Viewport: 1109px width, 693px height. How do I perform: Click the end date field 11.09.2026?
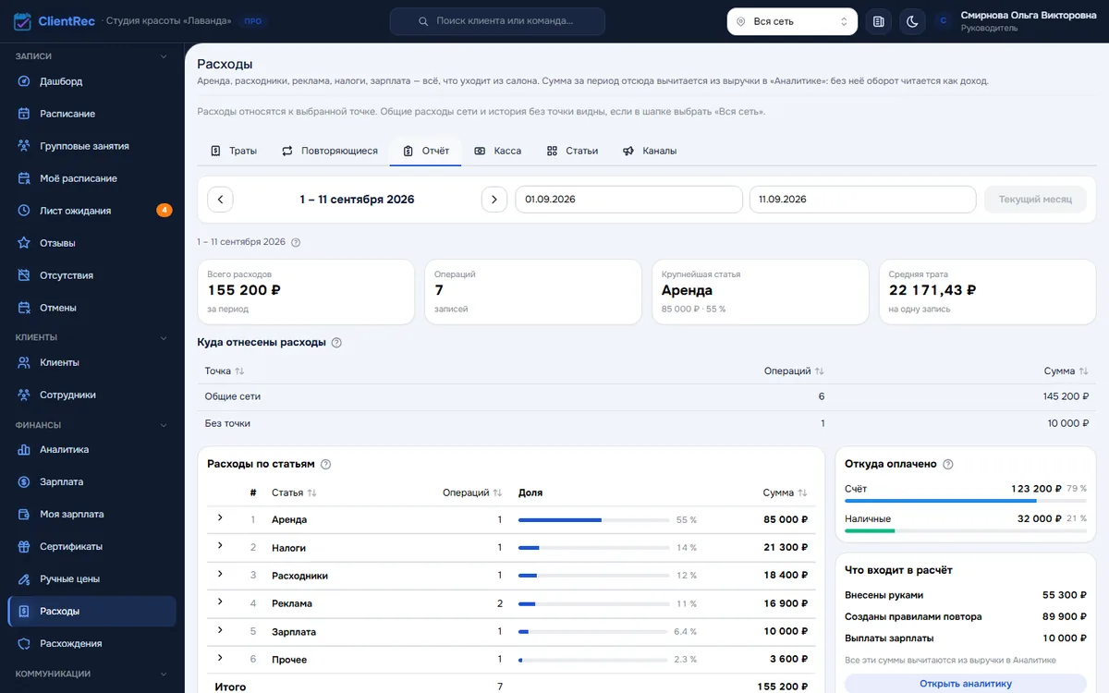click(862, 200)
